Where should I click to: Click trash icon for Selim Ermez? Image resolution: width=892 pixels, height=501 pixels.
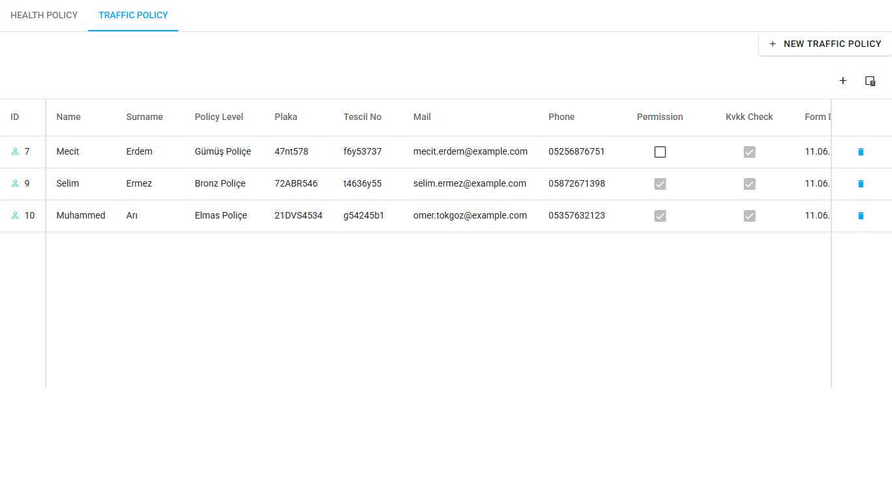861,184
